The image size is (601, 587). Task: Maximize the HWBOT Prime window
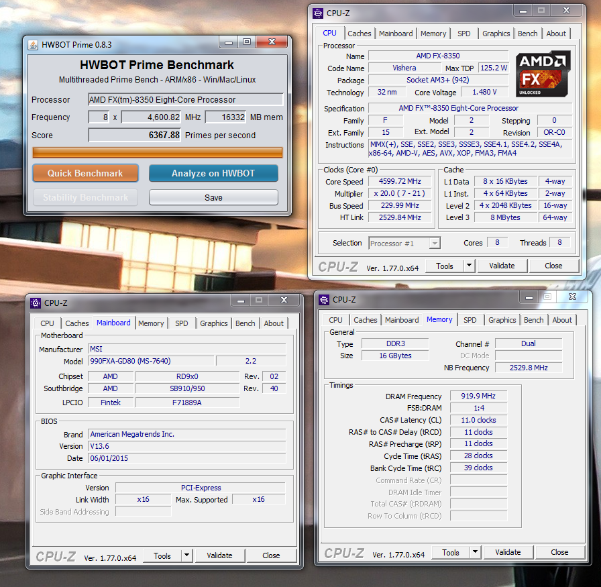[x=247, y=42]
